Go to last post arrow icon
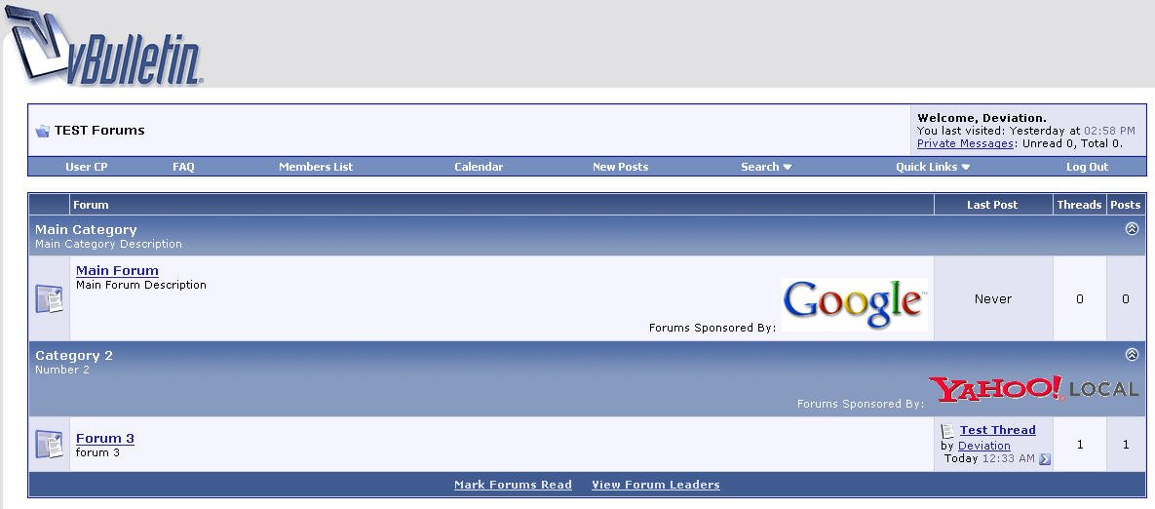The image size is (1155, 509). click(x=1045, y=459)
